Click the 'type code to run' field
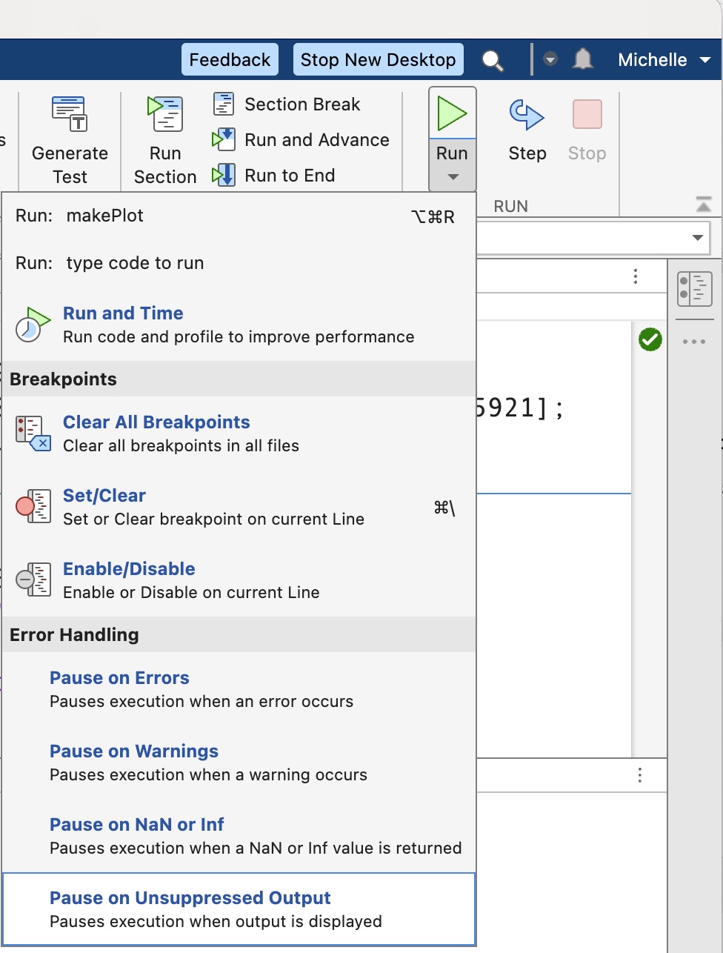The width and height of the screenshot is (723, 953). pyautogui.click(x=135, y=264)
